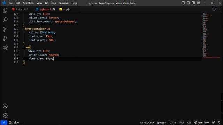The image size is (223, 125).
Task: Click the .form-container a selector text
Action: coord(36,29)
